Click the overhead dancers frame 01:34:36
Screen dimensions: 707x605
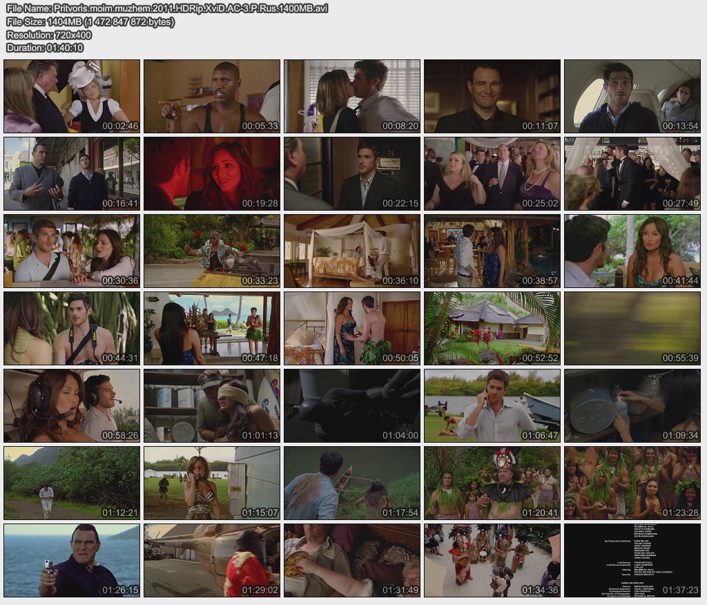tap(492, 561)
